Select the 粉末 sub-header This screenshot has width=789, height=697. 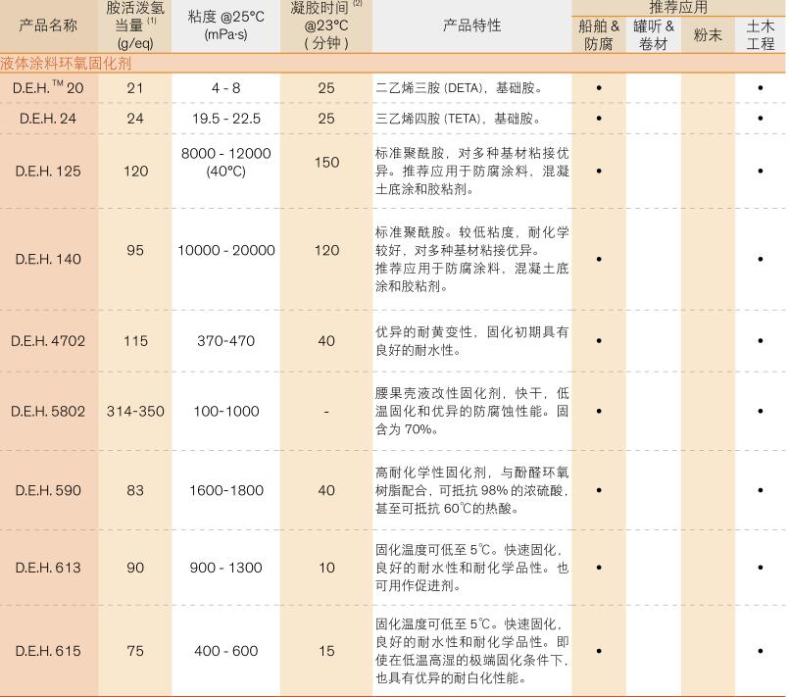tap(708, 34)
